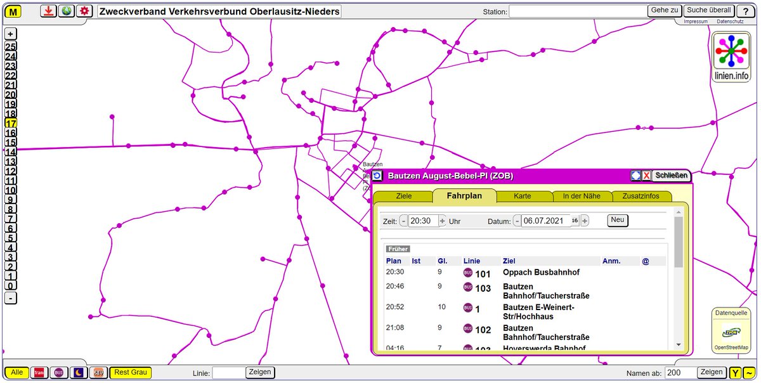Click the yellow tilde button

(x=749, y=373)
